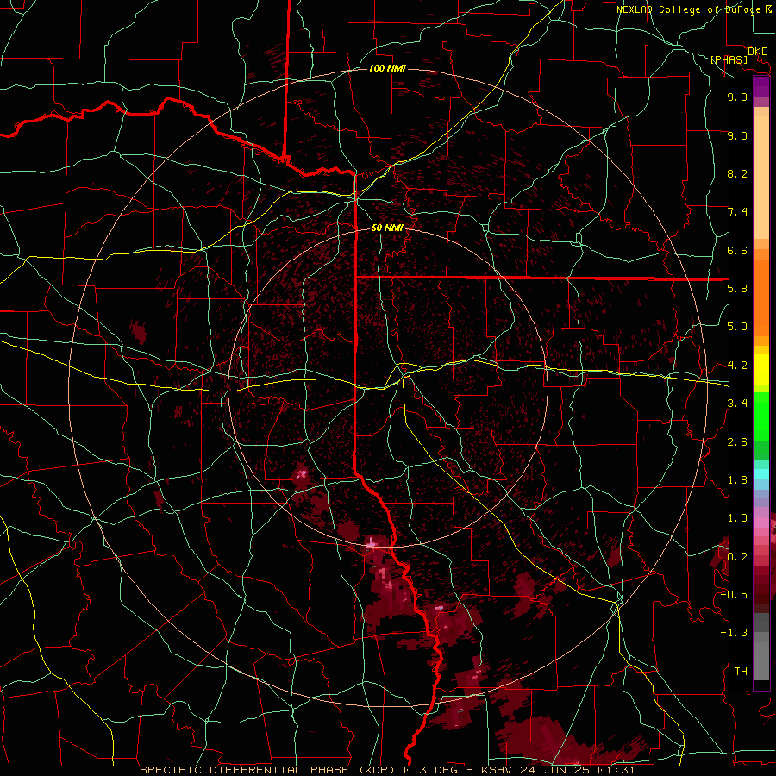Click the 5.0 scale value

coord(737,327)
